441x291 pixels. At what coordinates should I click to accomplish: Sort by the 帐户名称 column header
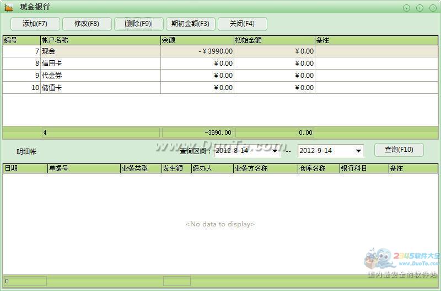(x=100, y=40)
